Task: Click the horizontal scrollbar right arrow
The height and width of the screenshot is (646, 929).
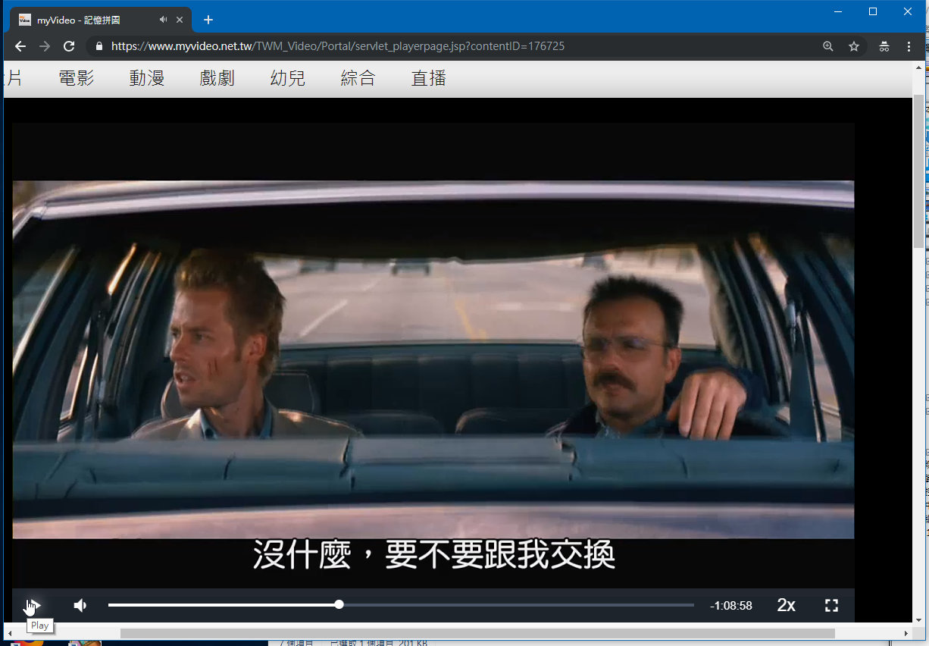Action: coord(906,633)
